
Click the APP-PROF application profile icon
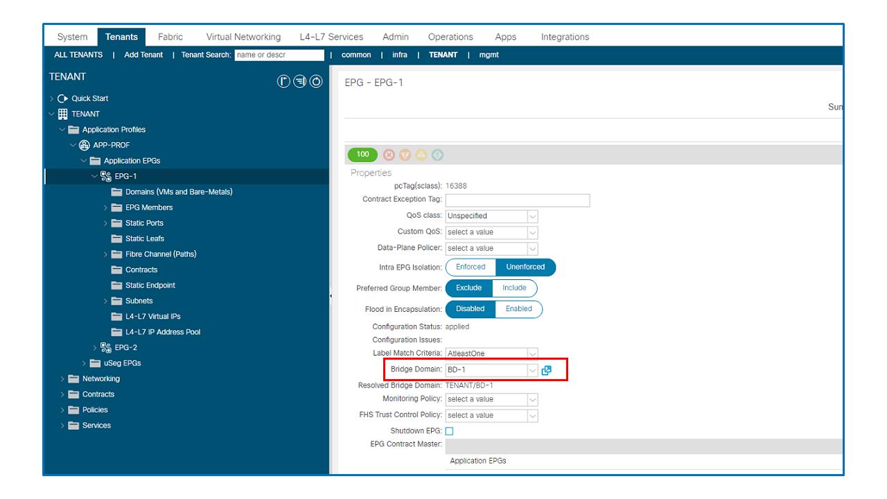(85, 145)
